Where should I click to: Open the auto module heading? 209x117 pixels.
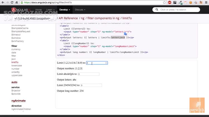pyautogui.click(x=14, y=82)
